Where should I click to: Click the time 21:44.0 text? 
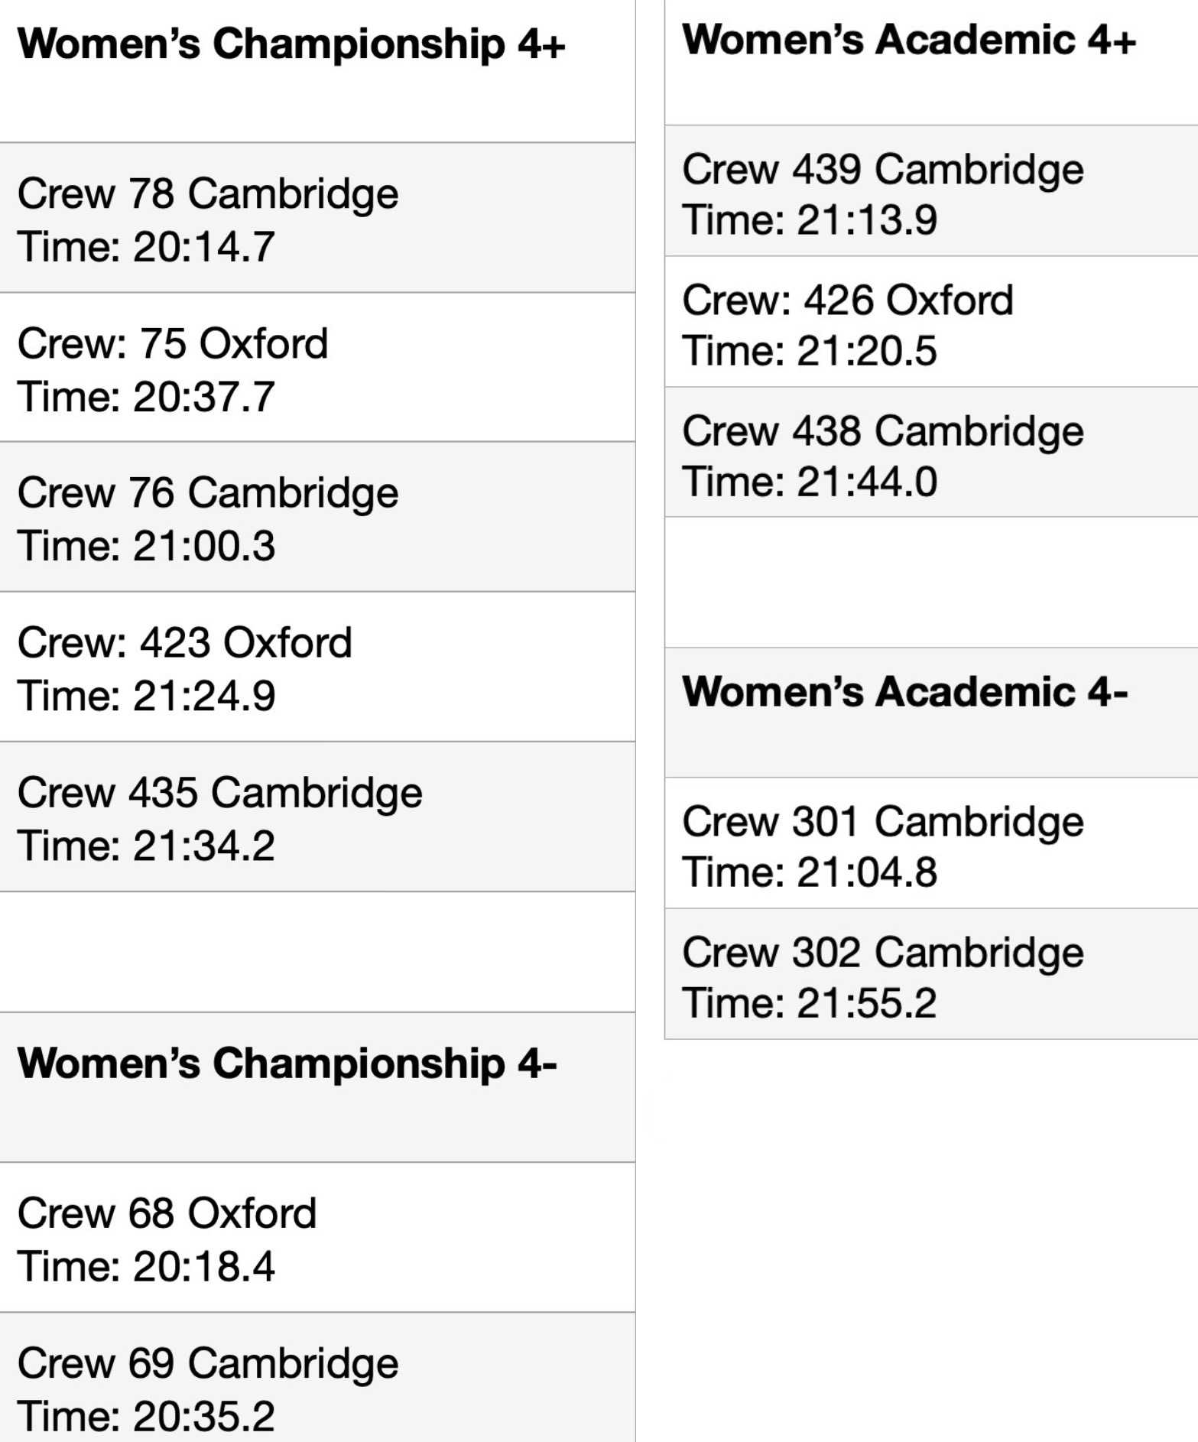[x=866, y=482]
